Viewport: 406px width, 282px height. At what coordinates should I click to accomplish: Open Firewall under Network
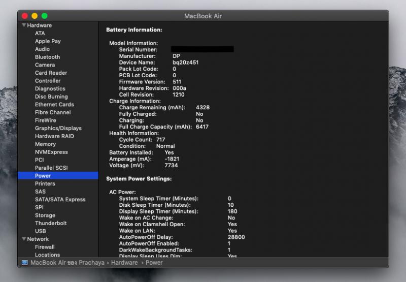click(45, 247)
